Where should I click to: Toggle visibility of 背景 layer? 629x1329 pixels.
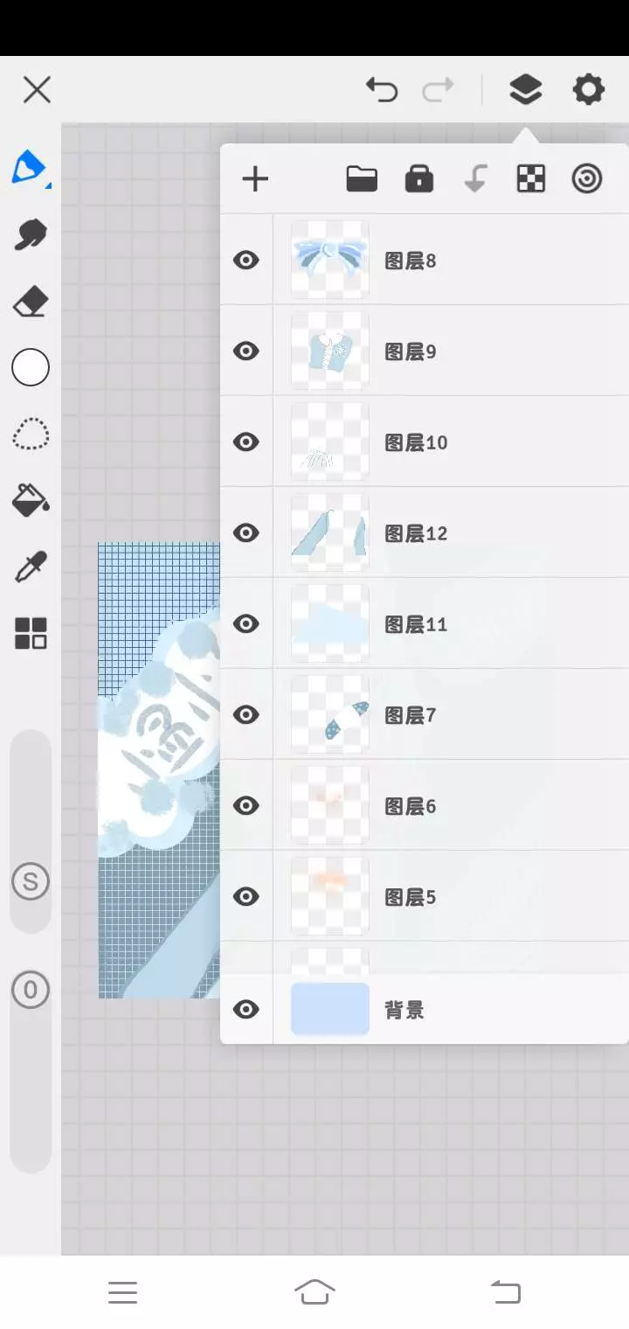tap(246, 1010)
